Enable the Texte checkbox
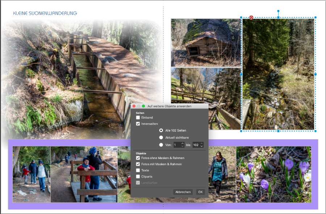 point(138,170)
